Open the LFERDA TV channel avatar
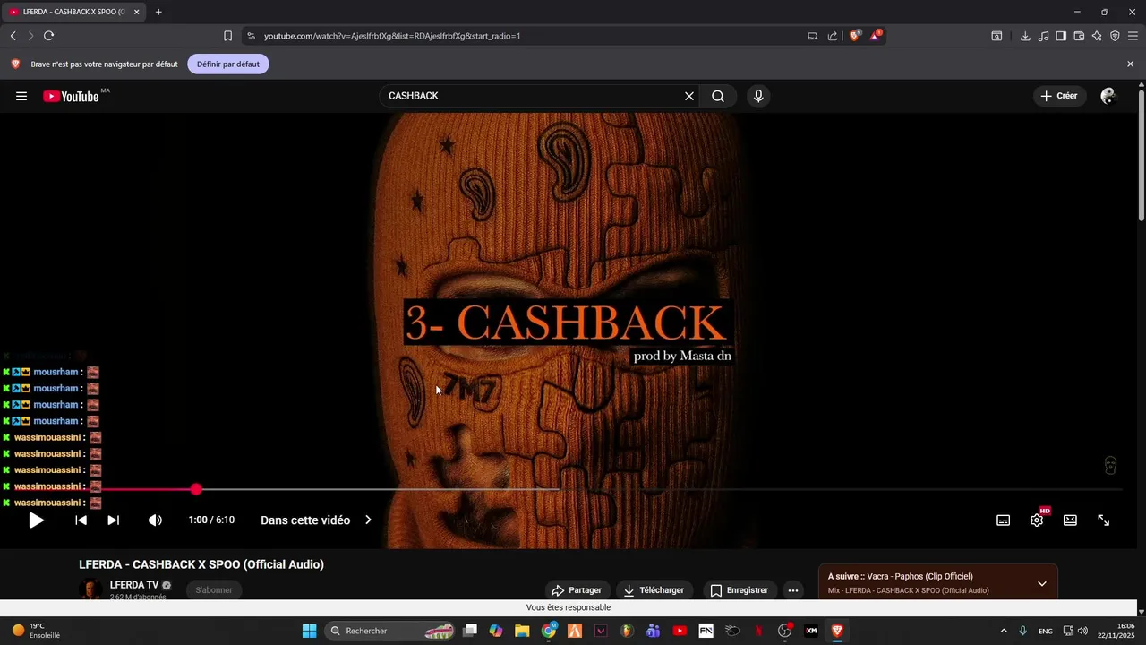The width and height of the screenshot is (1146, 645). 90,590
